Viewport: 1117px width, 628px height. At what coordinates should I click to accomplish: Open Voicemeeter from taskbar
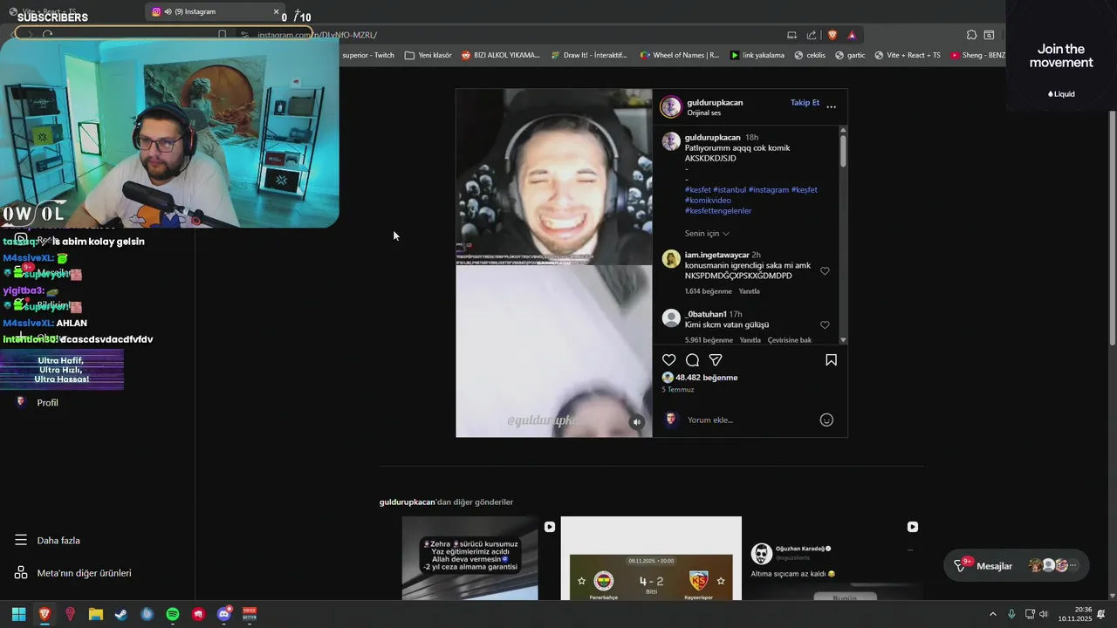coord(250,614)
